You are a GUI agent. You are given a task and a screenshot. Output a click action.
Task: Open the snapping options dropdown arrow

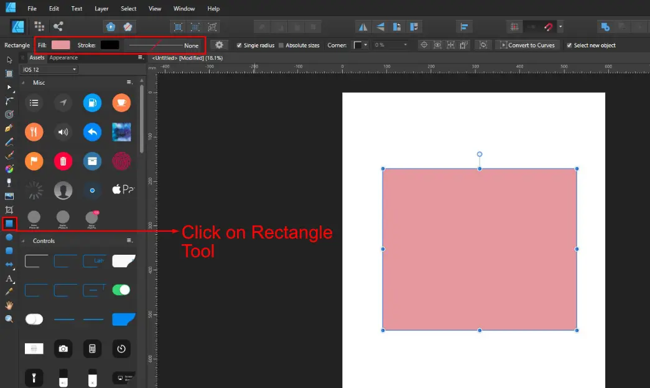pos(560,27)
